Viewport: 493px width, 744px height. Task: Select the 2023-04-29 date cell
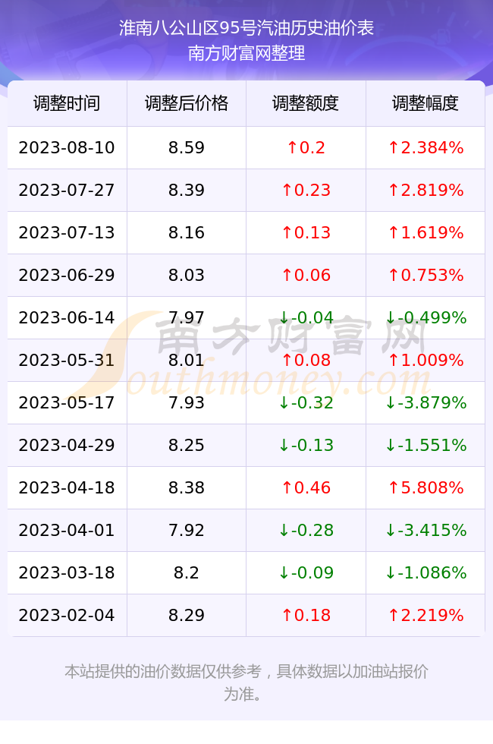[x=67, y=445]
